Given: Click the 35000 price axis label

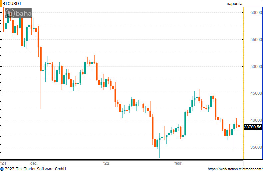Looking at the screenshot, I should 256,147.
